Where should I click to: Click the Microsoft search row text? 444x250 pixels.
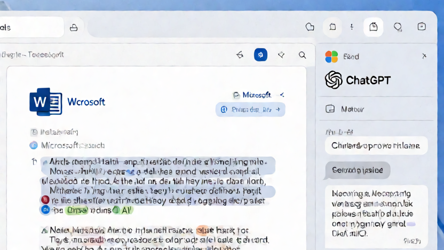[73, 145]
